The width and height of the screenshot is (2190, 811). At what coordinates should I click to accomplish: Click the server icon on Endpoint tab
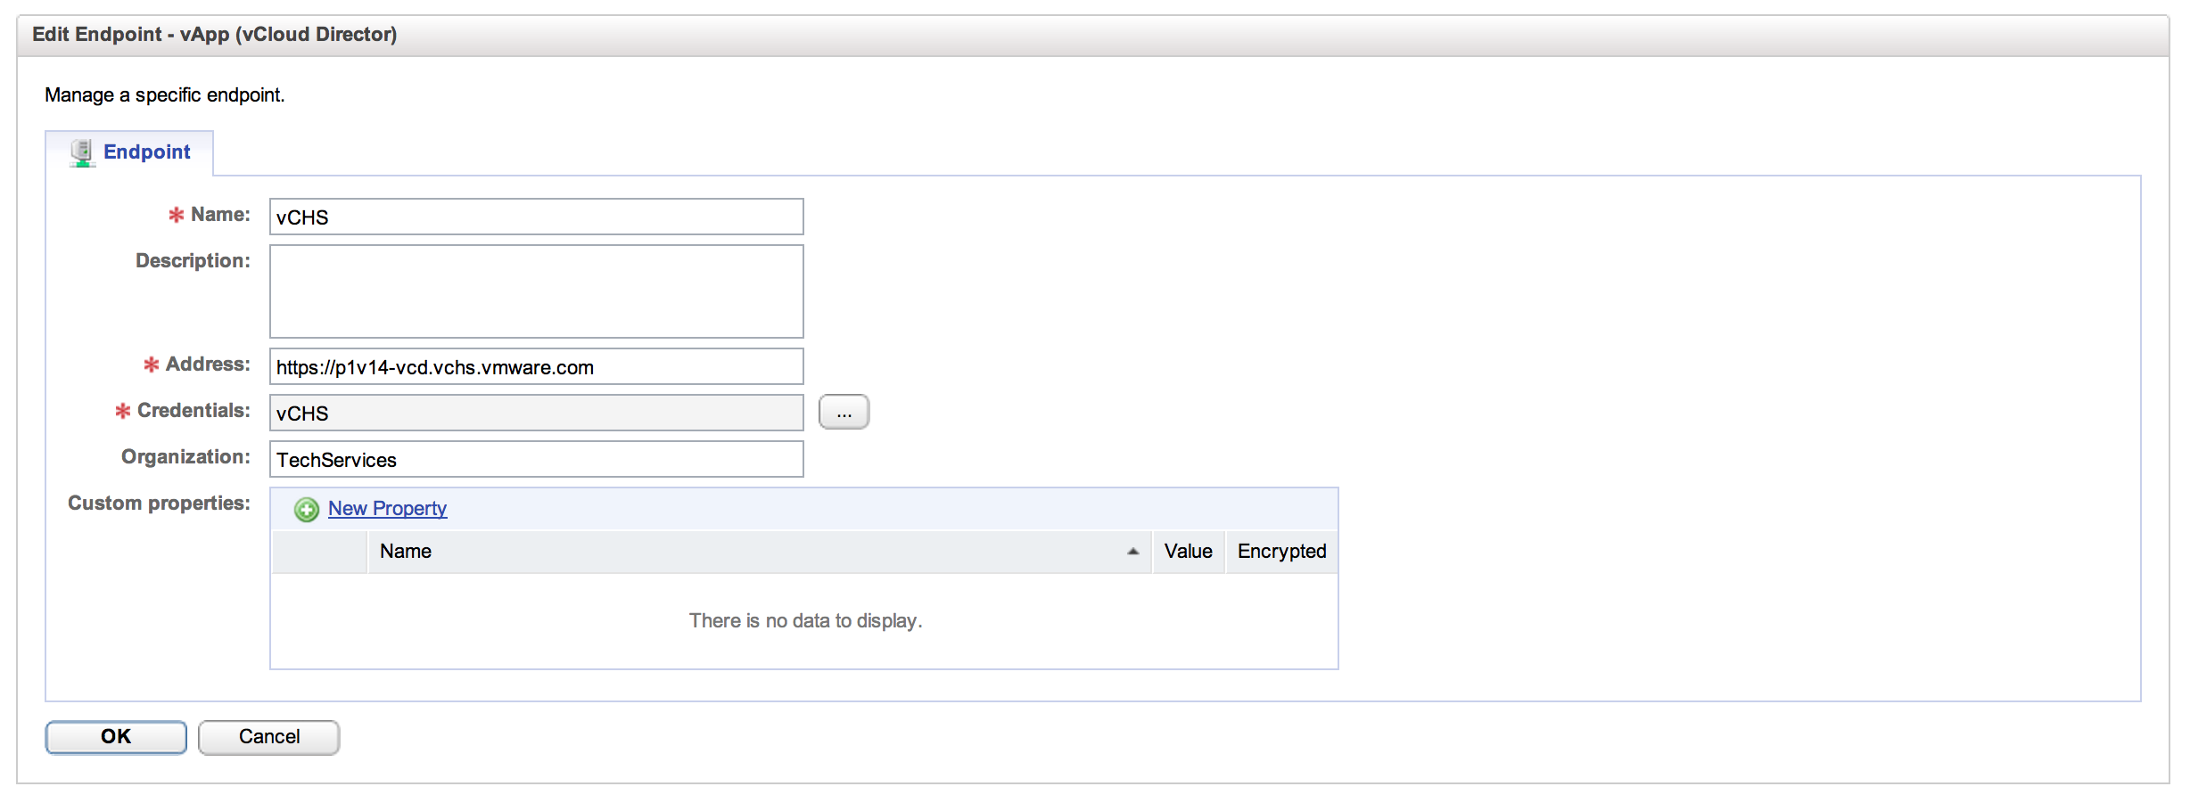coord(82,152)
